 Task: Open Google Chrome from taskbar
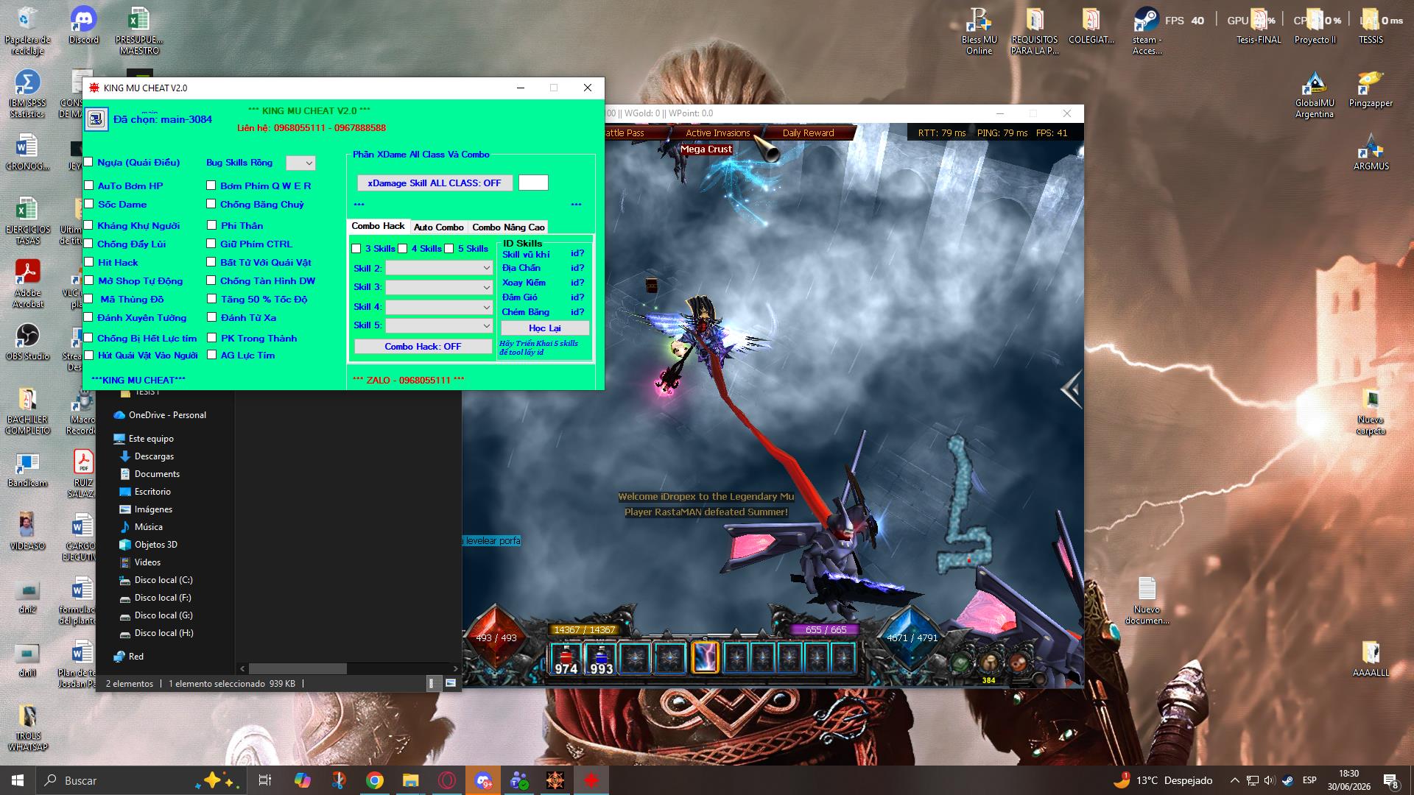(x=375, y=780)
